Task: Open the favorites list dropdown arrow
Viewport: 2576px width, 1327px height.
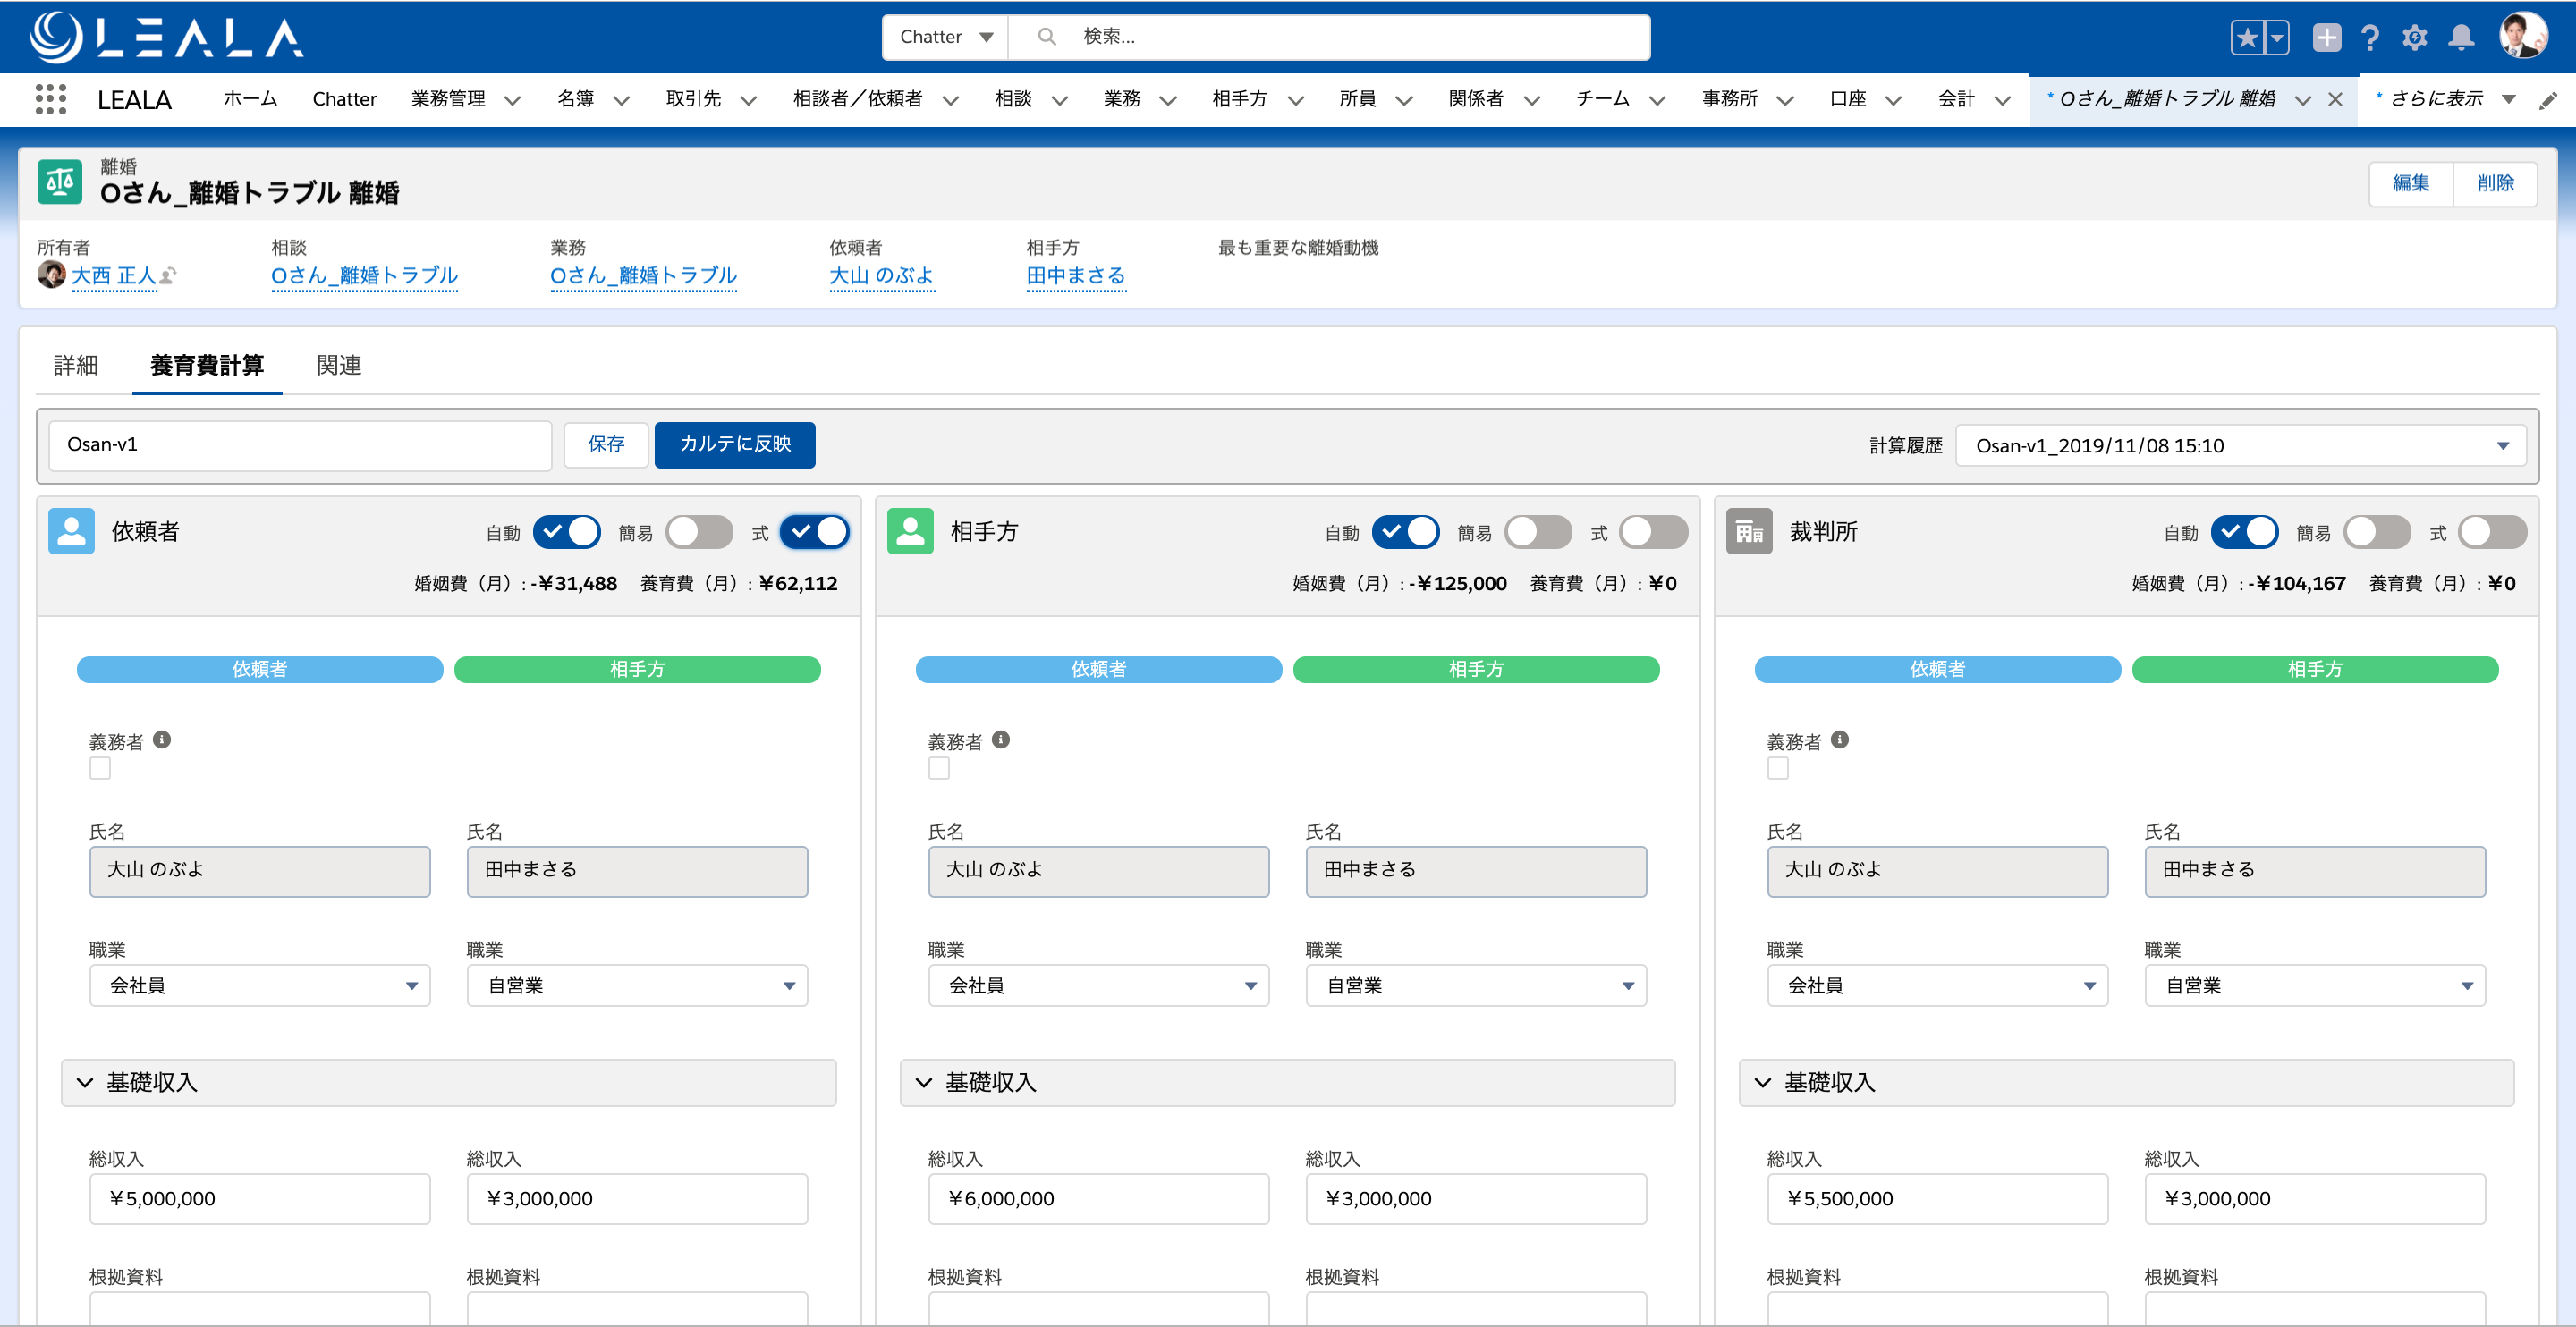Action: click(2277, 38)
